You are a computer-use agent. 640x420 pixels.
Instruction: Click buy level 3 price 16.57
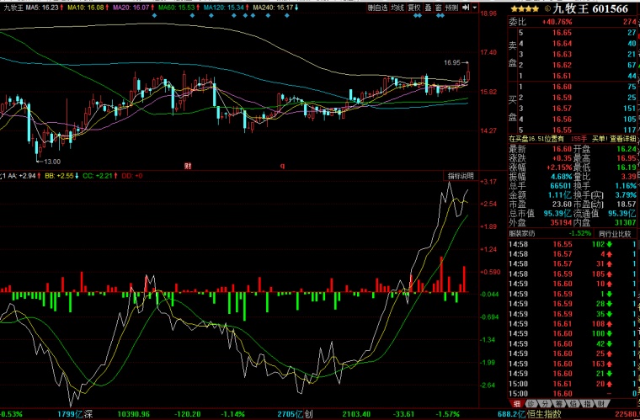pyautogui.click(x=562, y=109)
